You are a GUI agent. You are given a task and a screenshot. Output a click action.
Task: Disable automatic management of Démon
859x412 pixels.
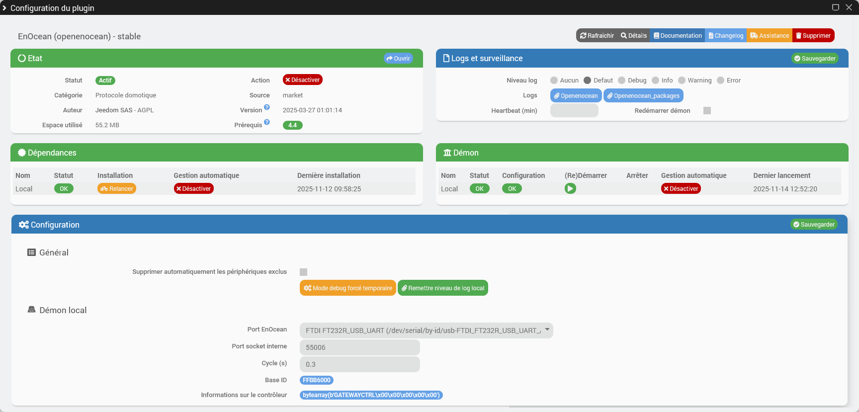(x=681, y=189)
